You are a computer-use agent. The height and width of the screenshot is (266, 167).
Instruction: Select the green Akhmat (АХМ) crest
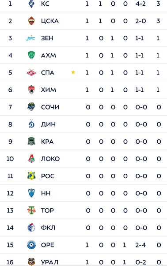tap(31, 55)
